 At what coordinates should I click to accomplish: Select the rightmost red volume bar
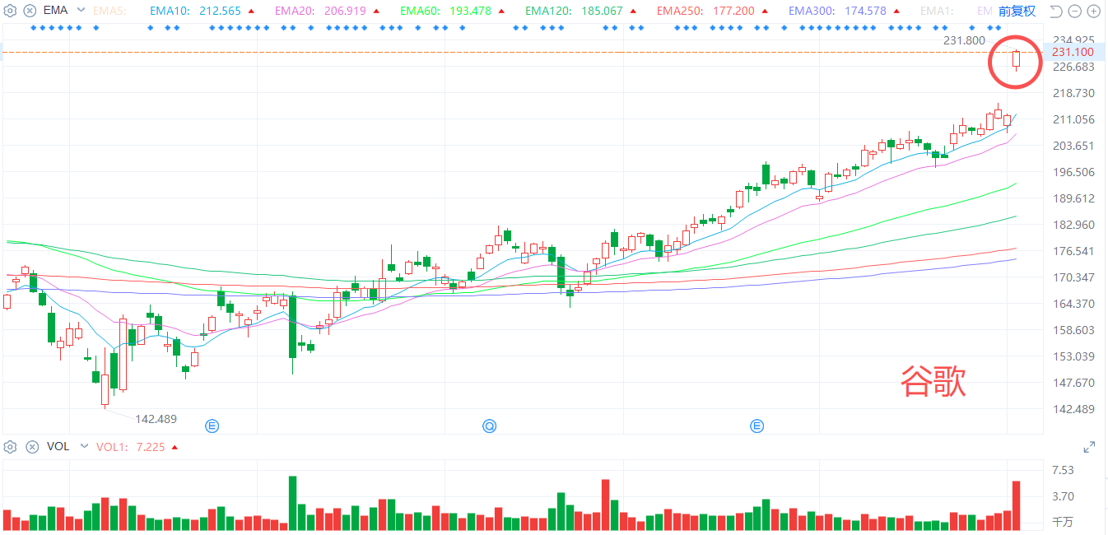pos(1017,505)
